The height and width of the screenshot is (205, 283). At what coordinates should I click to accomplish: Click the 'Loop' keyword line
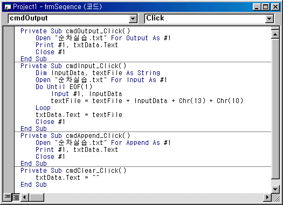pyautogui.click(x=43, y=108)
